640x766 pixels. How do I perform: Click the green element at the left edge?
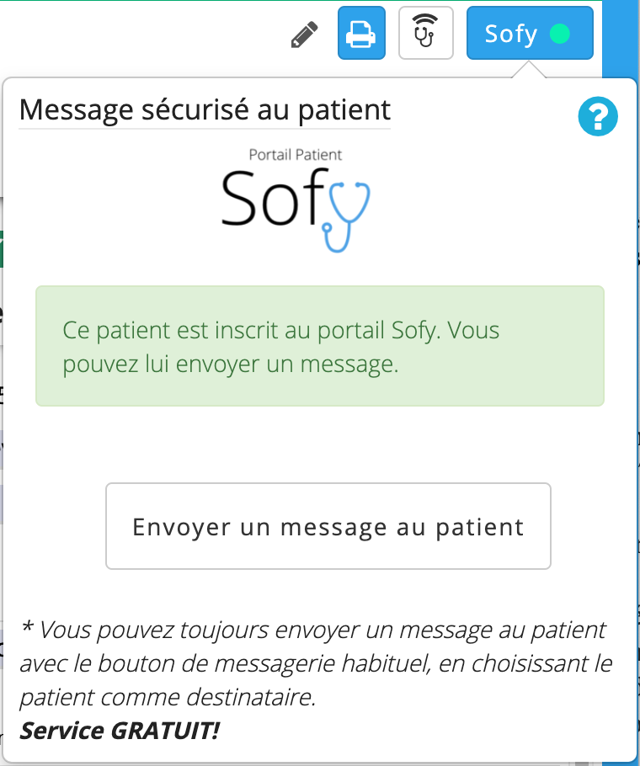[x=2, y=249]
